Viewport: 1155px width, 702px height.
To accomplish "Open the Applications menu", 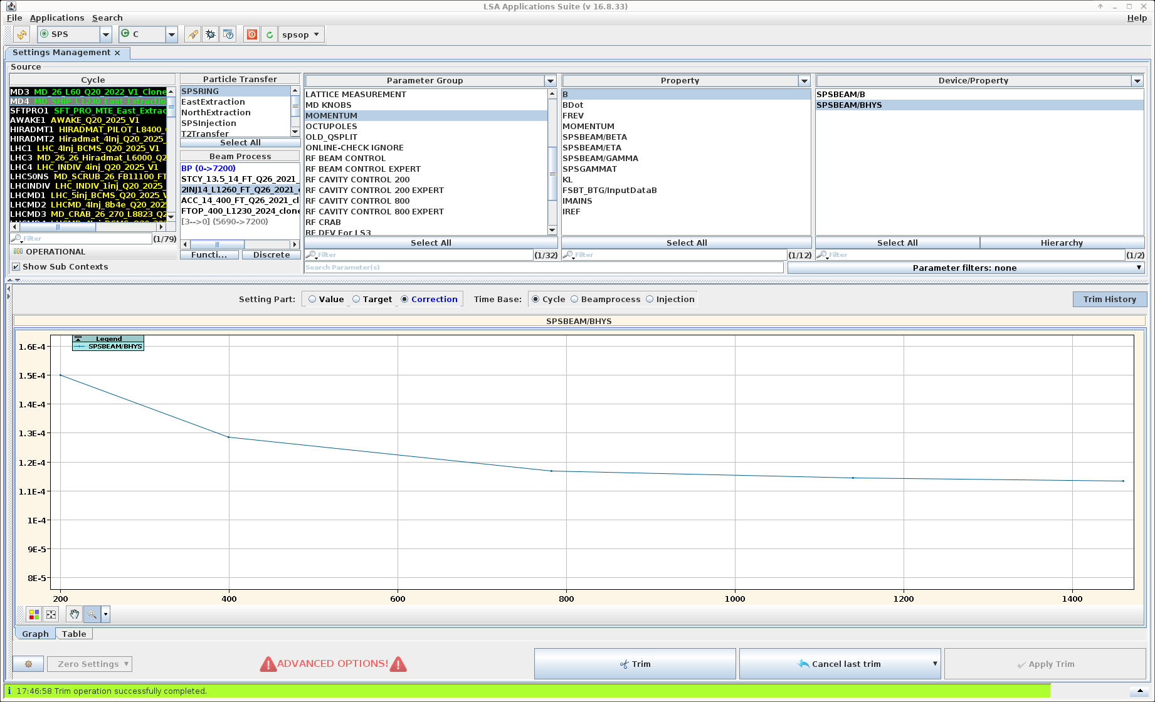I will [x=56, y=18].
